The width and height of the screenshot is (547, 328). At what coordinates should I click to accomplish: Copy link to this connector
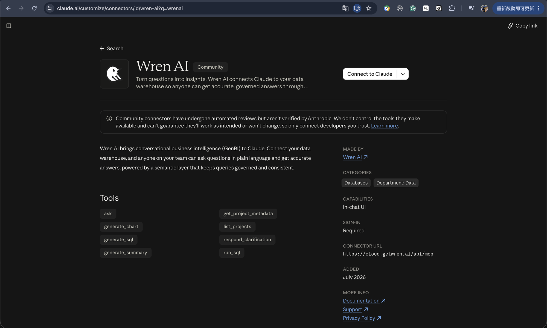522,26
